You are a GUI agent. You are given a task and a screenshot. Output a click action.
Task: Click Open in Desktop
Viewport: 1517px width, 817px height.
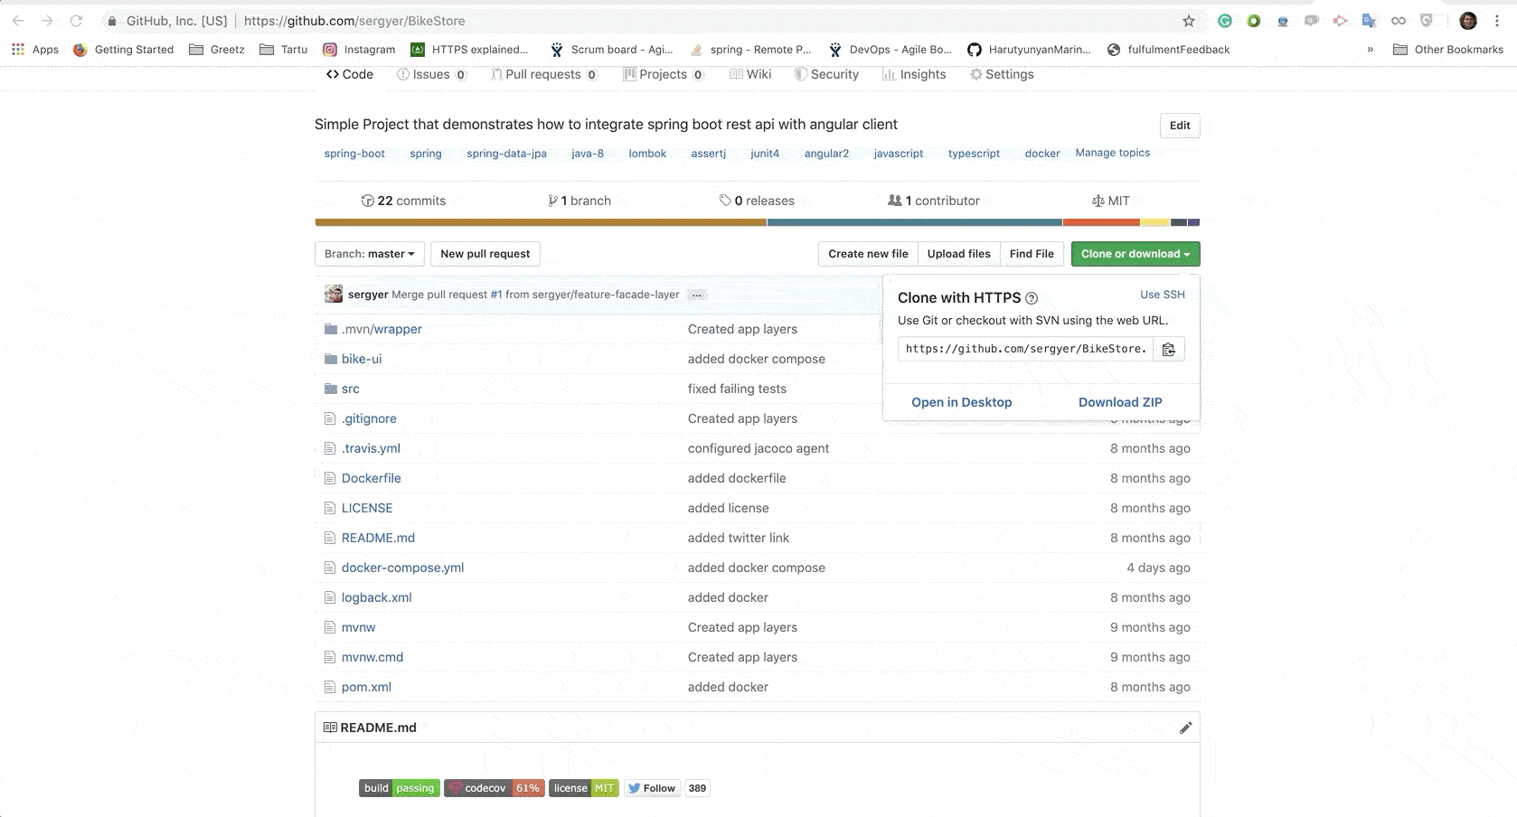point(962,402)
